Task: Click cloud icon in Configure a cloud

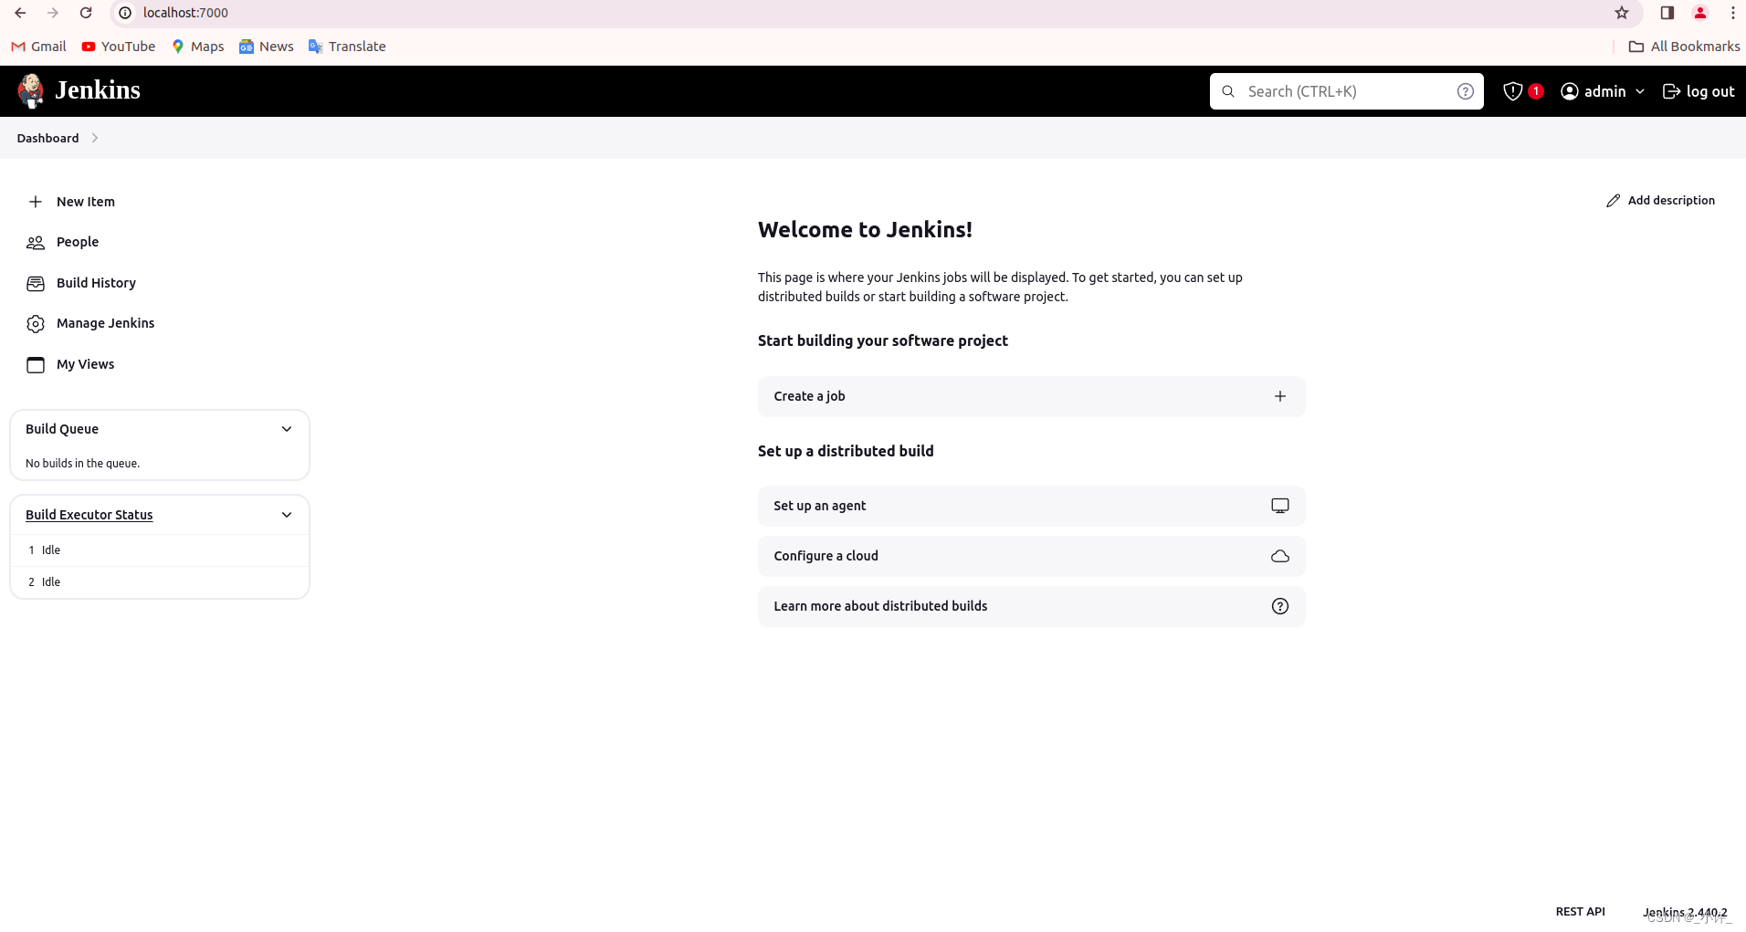Action: [x=1280, y=556]
